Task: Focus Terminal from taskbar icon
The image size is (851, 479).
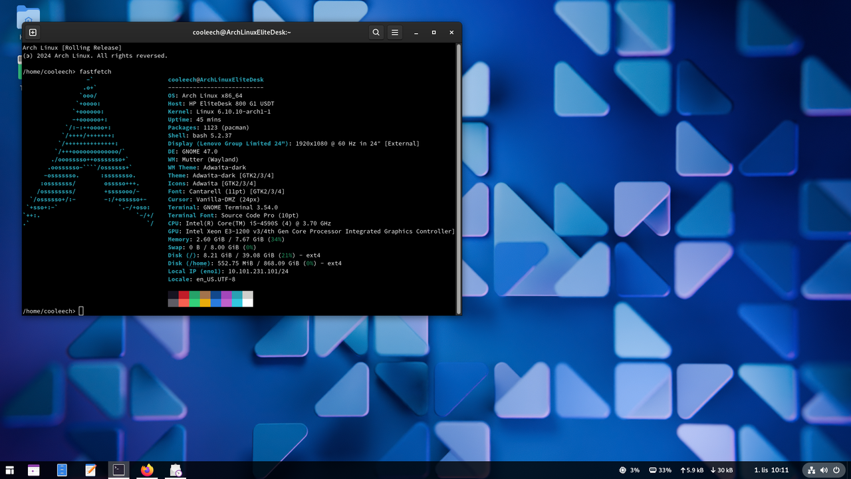Action: click(118, 470)
